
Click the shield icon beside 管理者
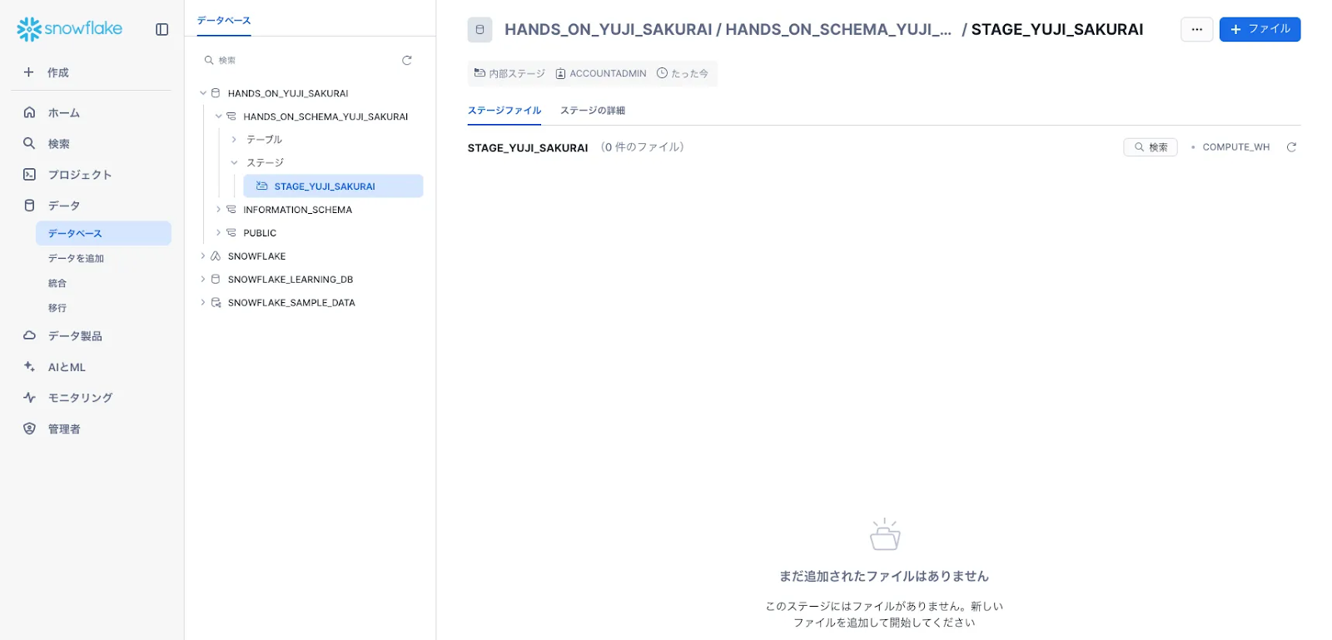tap(29, 429)
